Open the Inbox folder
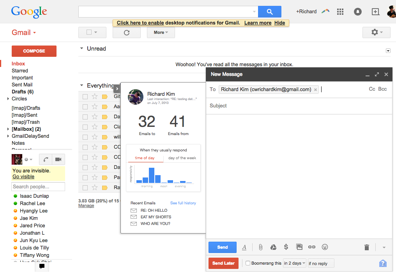The height and width of the screenshot is (274, 396). (18, 63)
